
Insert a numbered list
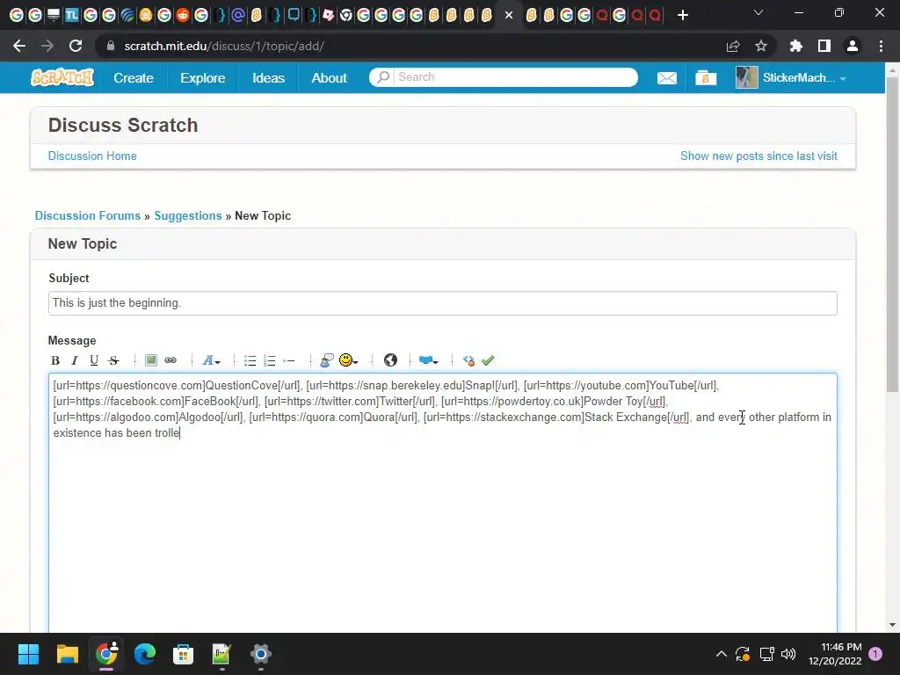[x=269, y=360]
